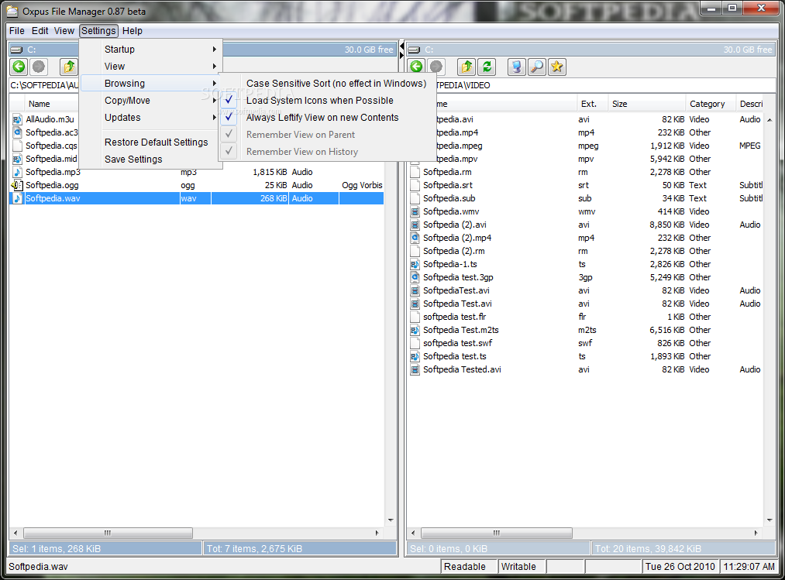Sort right pane by Size column
The width and height of the screenshot is (785, 580).
[647, 104]
